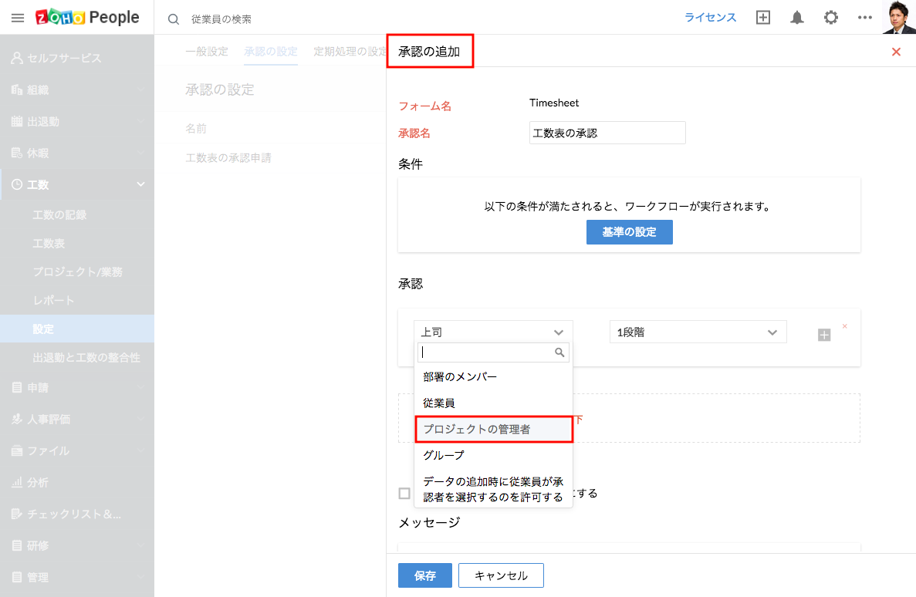Select 従業員 from the dropdown list

493,403
